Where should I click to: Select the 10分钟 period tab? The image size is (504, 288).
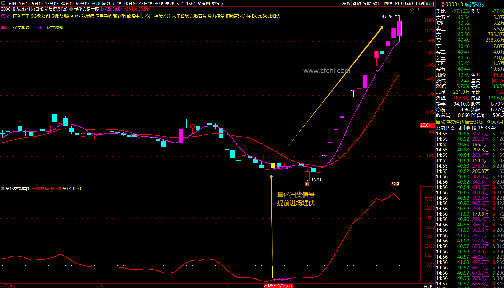click(x=130, y=4)
